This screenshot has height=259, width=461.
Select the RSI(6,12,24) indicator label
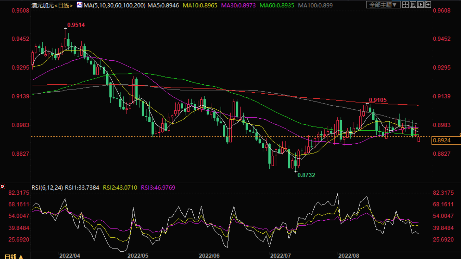(47, 188)
